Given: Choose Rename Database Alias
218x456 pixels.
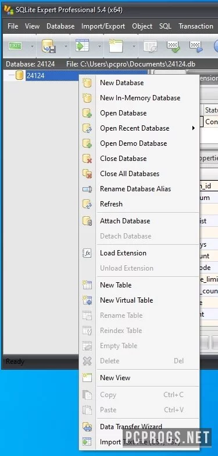Looking at the screenshot, I should point(139,189).
